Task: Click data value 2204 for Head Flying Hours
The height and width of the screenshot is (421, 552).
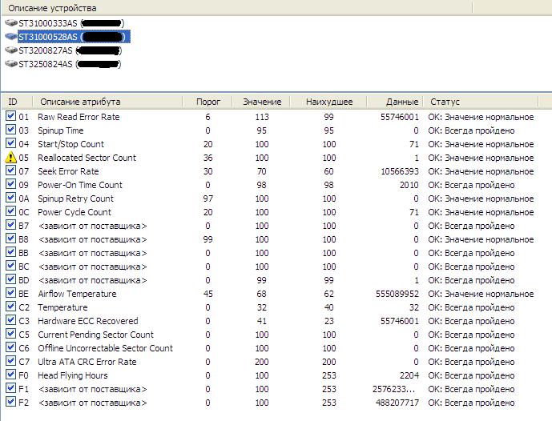Action: (409, 375)
